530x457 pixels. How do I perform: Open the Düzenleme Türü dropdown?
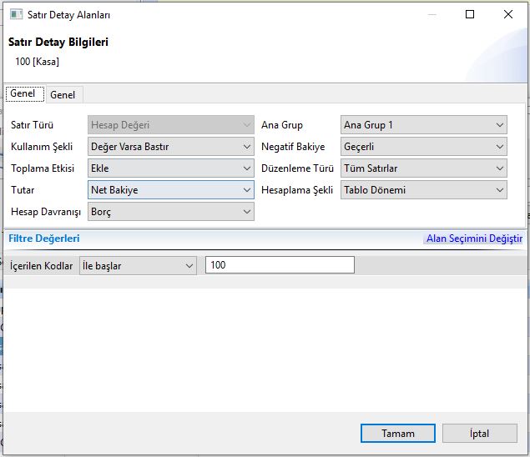click(424, 168)
